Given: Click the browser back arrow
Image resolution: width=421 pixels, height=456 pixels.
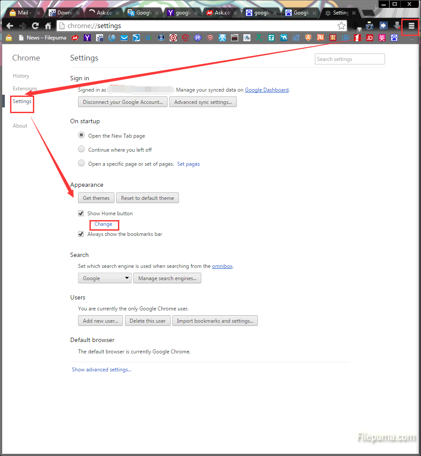Looking at the screenshot, I should point(10,26).
